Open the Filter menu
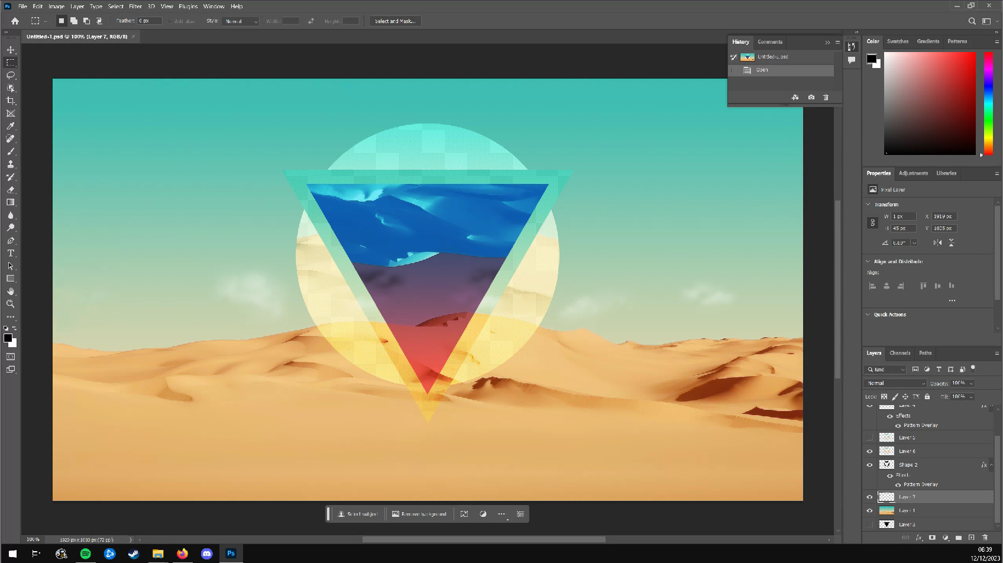The image size is (1003, 563). (135, 7)
